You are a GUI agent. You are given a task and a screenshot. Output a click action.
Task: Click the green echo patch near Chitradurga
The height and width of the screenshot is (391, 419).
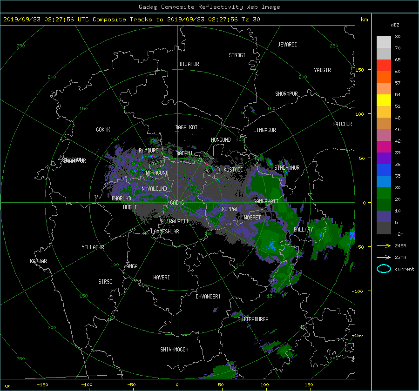pos(236,314)
